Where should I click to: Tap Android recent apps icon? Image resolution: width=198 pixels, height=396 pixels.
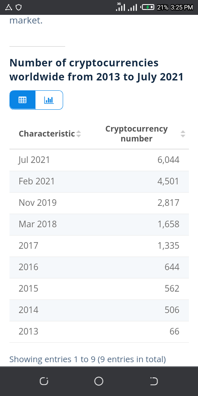[44, 381]
